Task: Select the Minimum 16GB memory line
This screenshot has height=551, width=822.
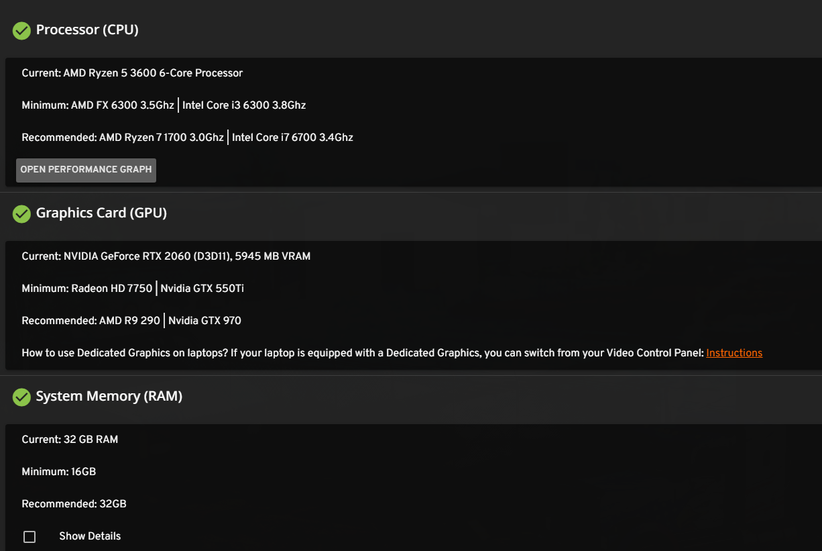Action: (x=59, y=472)
